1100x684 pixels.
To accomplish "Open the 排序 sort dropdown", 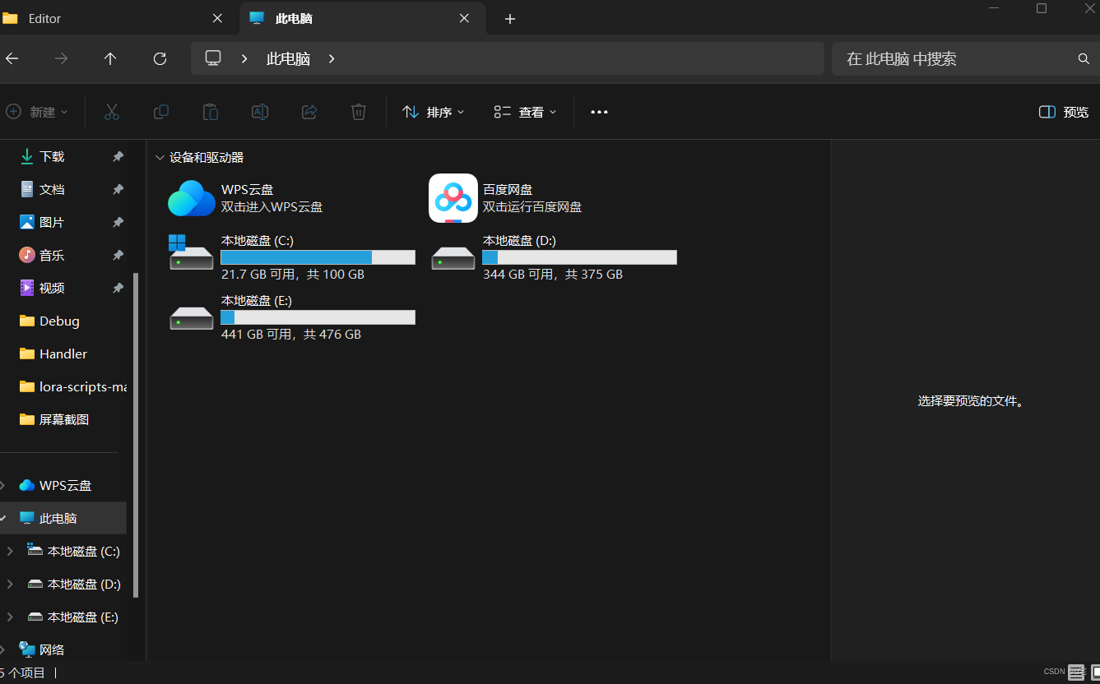I will click(434, 112).
